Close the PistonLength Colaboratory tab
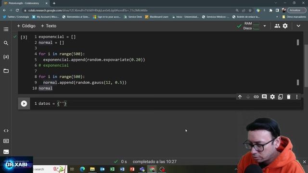 tap(47, 3)
